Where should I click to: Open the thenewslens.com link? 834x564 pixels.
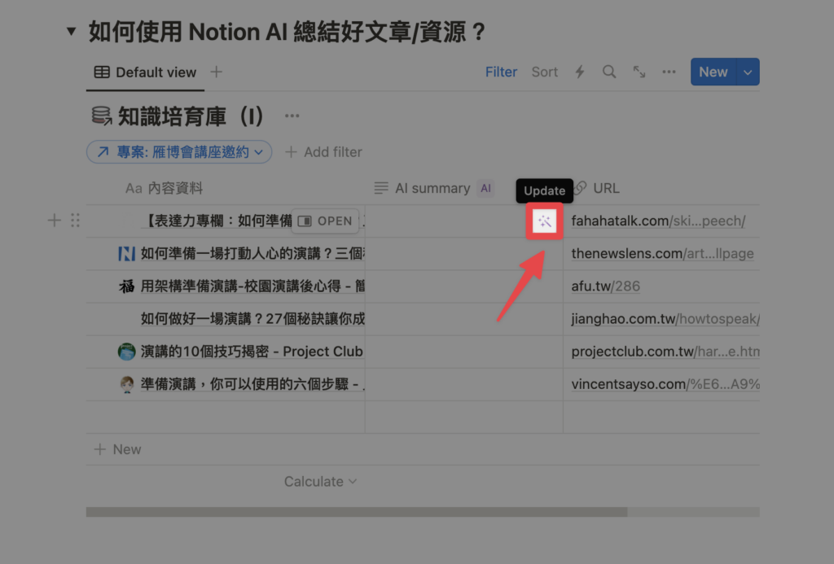(662, 254)
